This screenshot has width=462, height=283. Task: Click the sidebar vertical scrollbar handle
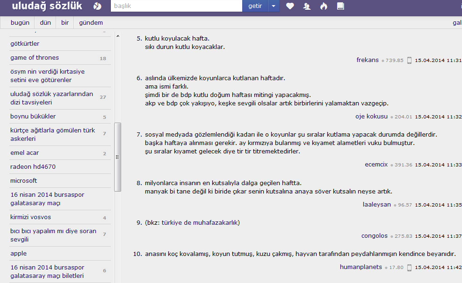tap(117, 157)
